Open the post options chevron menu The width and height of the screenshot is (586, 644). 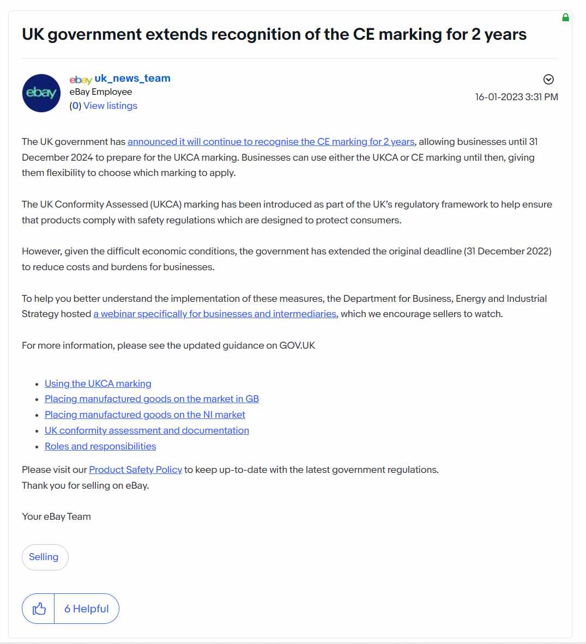(x=548, y=79)
